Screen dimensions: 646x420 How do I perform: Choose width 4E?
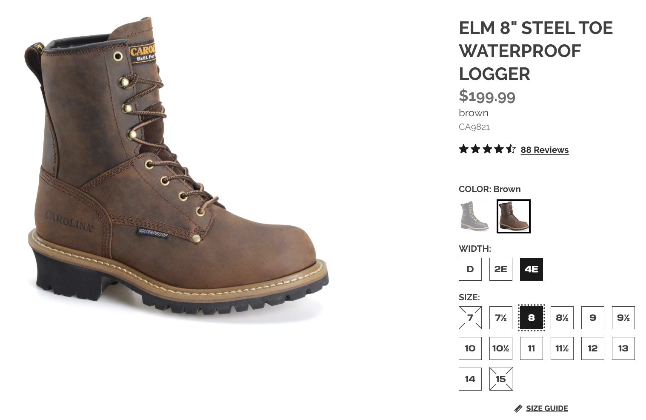[532, 269]
